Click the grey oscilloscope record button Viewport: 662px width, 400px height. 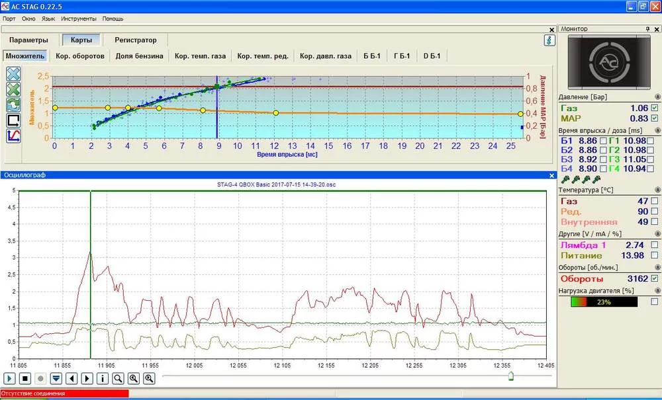[40, 378]
